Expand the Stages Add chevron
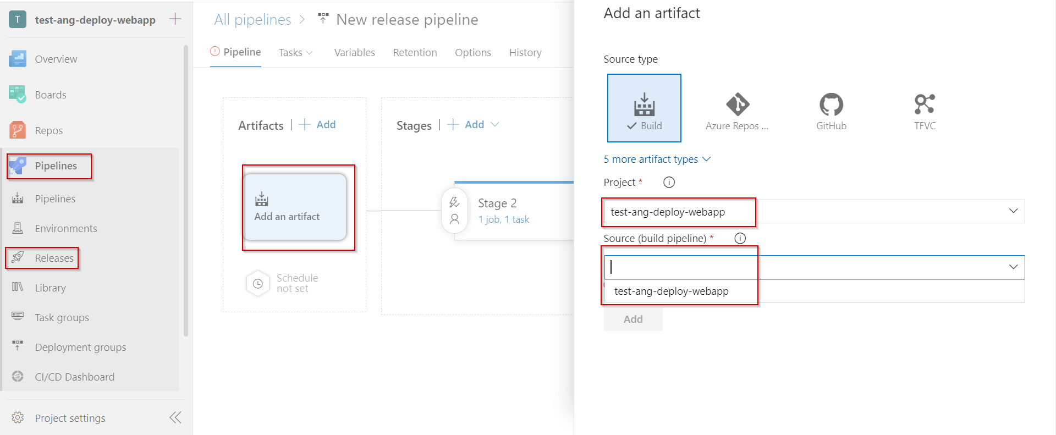Image resolution: width=1056 pixels, height=435 pixels. tap(494, 124)
